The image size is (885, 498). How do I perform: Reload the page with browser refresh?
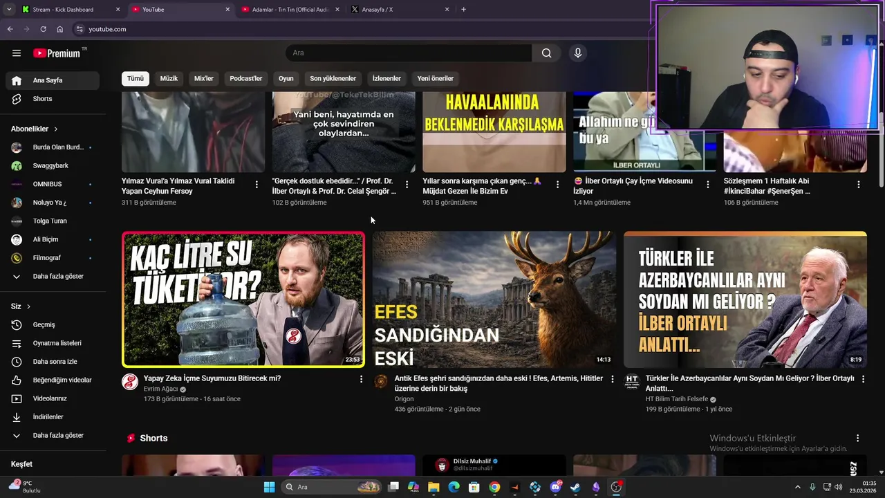pyautogui.click(x=43, y=29)
